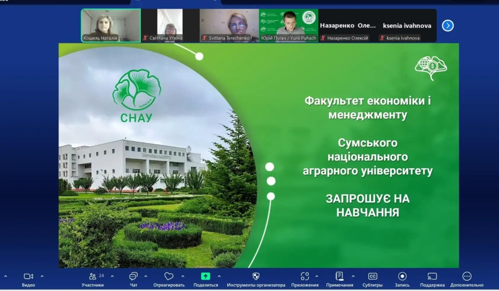Open the Приложения apps icon
Screen dimensions: 499x291
click(305, 276)
